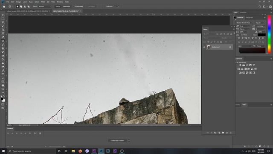Select the Lasso tool
Image resolution: width=273 pixels, height=154 pixels.
[x=3, y=22]
